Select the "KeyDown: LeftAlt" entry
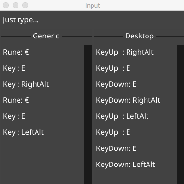Screen dimensions: 184x184 [126, 165]
